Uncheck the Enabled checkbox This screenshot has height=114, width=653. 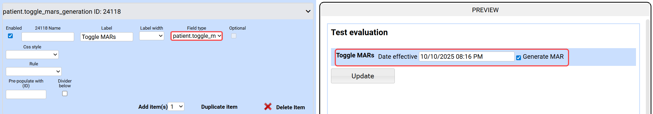pos(10,36)
